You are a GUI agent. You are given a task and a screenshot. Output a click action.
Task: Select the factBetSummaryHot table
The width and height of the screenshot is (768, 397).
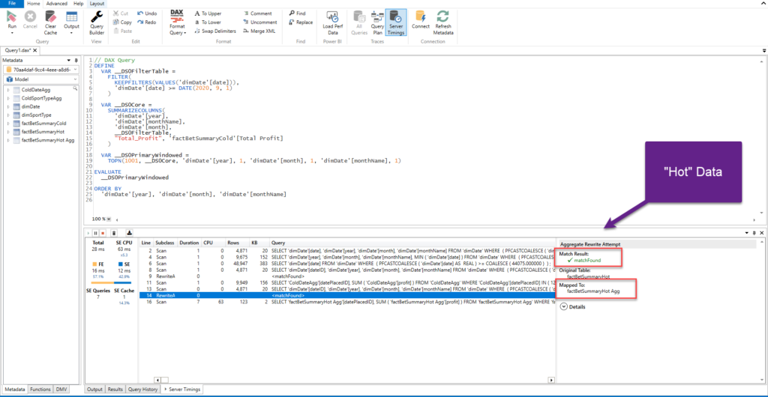[43, 132]
